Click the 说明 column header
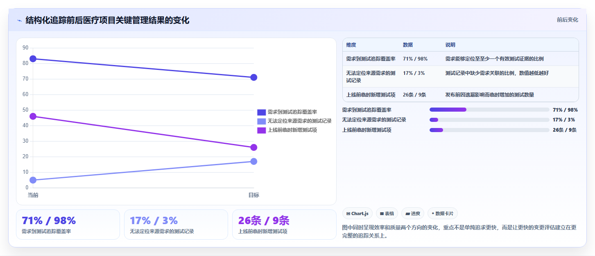 point(450,45)
